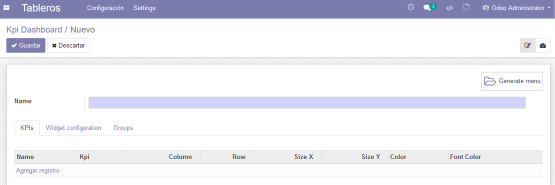This screenshot has width=555, height=185.
Task: Select the KPIs tab
Action: point(27,128)
